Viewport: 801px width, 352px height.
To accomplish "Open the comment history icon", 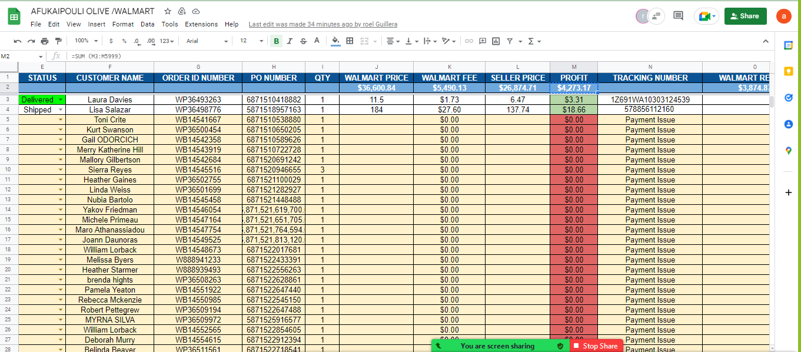I will click(x=678, y=16).
